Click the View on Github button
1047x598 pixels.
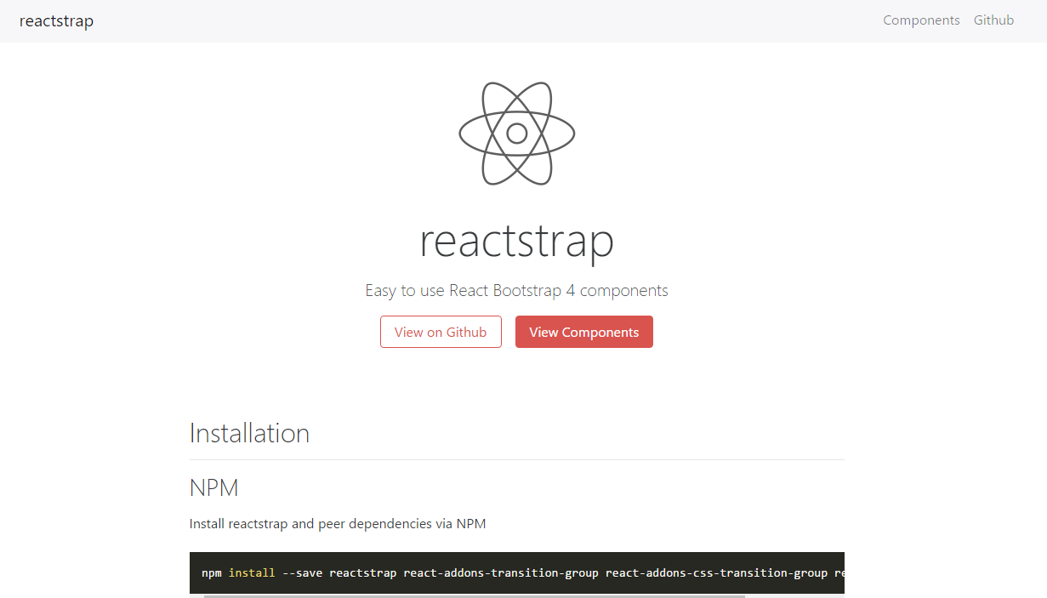coord(441,332)
